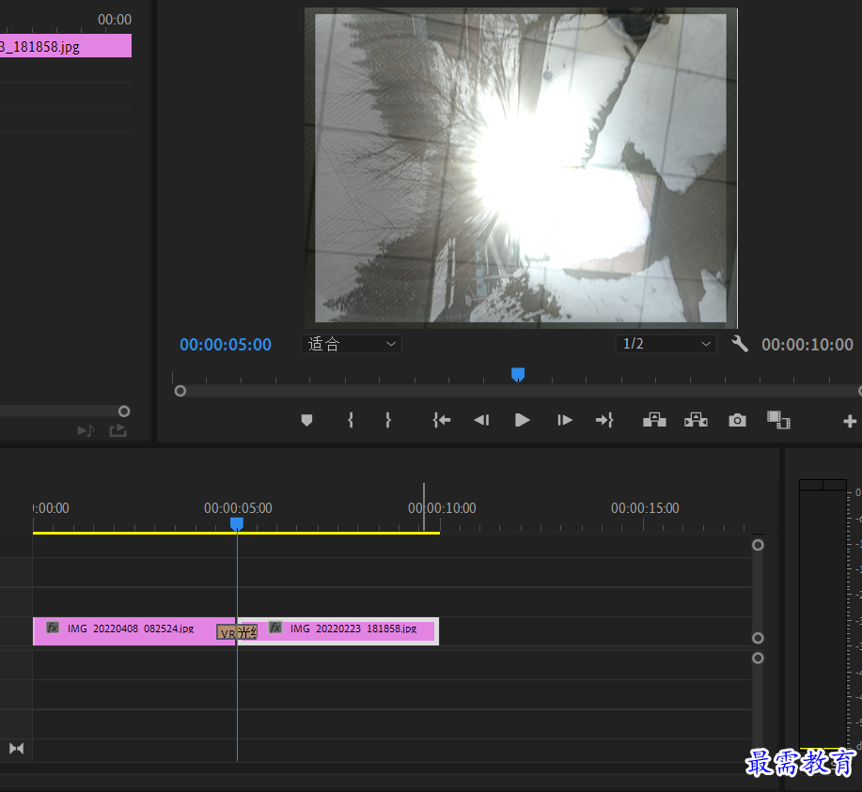Go to In point button

(x=442, y=421)
